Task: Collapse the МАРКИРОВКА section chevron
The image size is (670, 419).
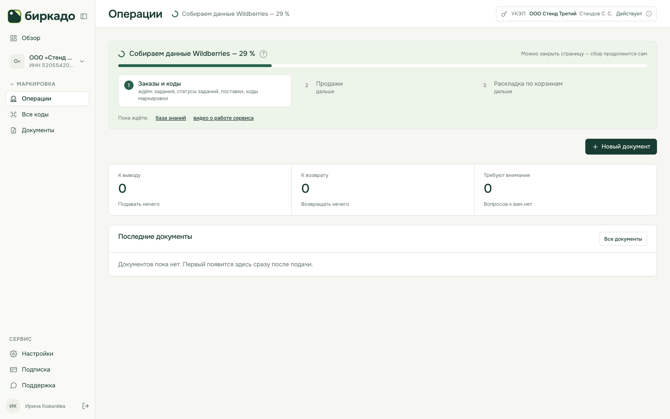Action: pyautogui.click(x=12, y=84)
